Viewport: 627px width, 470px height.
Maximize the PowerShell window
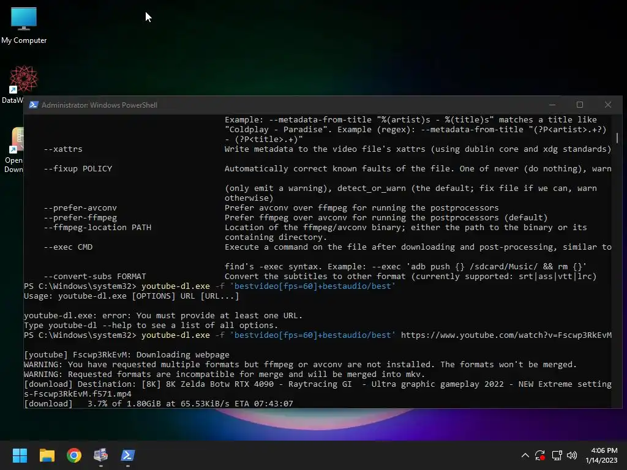pyautogui.click(x=580, y=105)
